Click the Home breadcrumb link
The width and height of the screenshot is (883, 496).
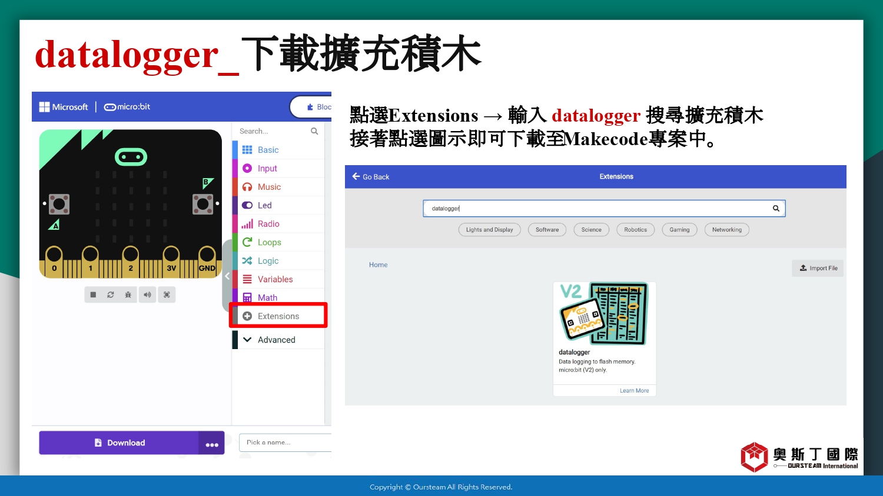coord(379,265)
